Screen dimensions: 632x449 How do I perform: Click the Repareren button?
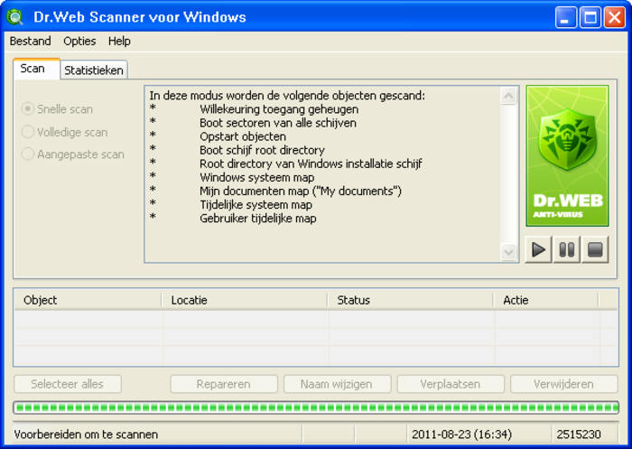point(224,384)
